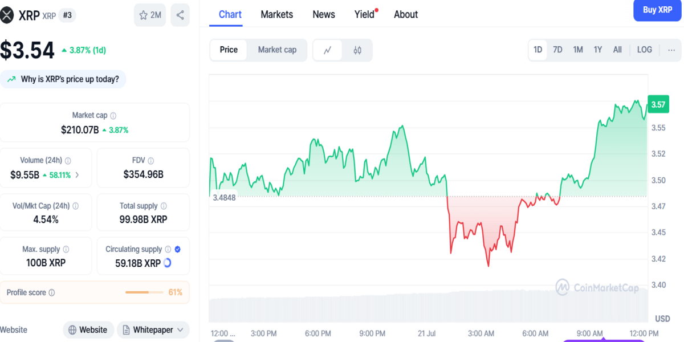Switch to line chart view icon
684x342 pixels.
(328, 50)
